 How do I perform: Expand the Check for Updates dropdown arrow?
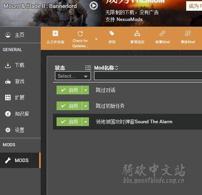(x=96, y=39)
